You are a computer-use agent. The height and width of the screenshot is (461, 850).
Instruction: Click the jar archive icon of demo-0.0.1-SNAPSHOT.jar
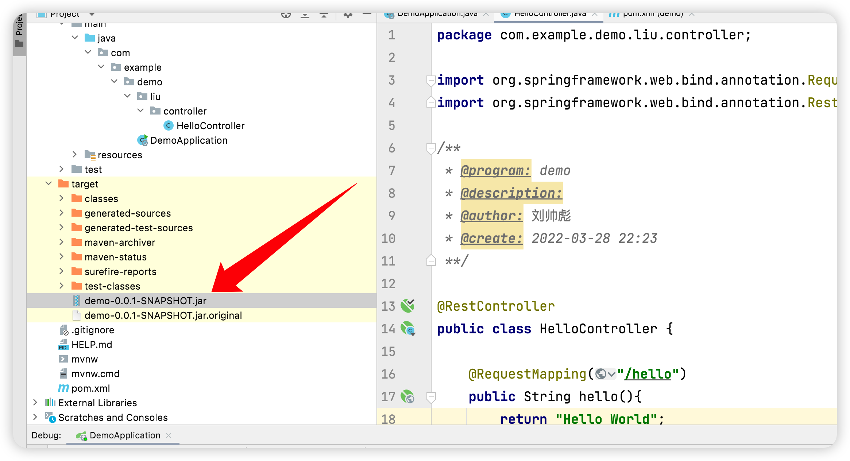76,301
